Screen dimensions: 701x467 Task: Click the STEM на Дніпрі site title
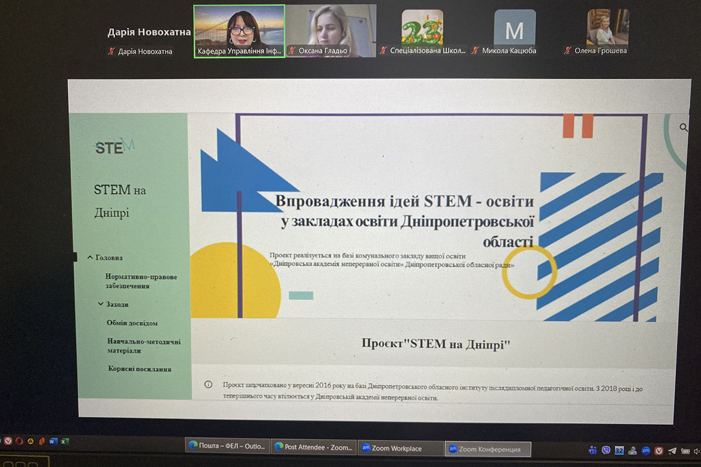pyautogui.click(x=120, y=201)
